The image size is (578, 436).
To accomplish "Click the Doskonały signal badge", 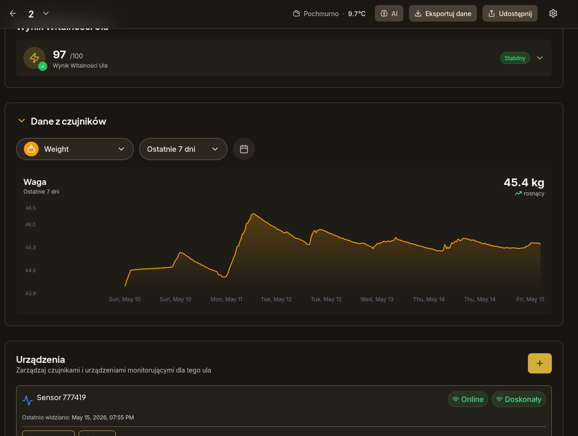I will pyautogui.click(x=519, y=399).
